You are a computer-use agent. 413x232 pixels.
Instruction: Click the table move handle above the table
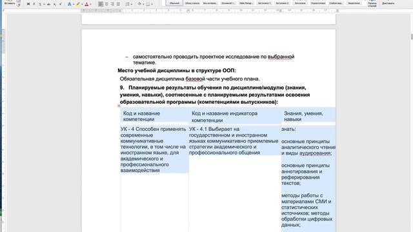(119, 106)
